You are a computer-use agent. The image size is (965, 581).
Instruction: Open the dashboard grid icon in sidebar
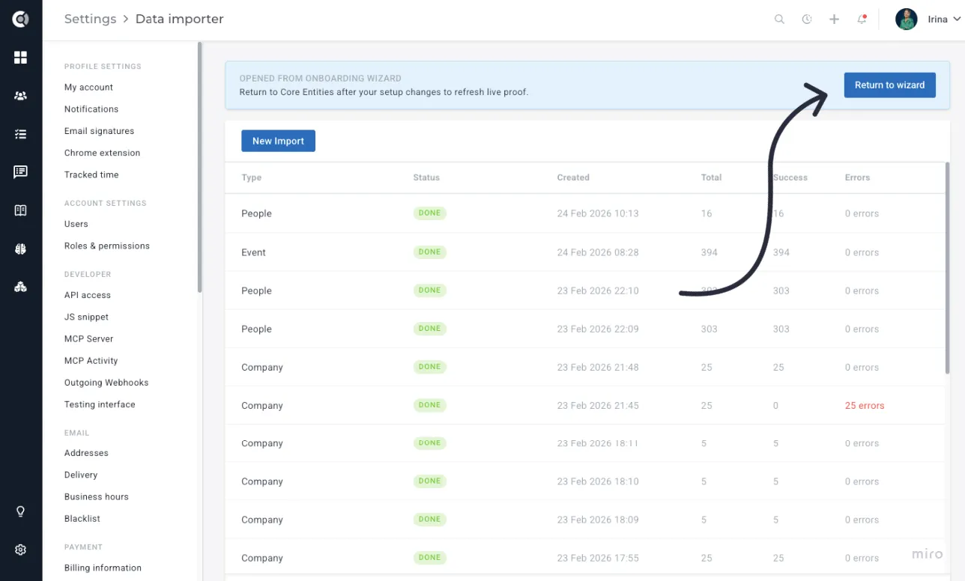[20, 58]
